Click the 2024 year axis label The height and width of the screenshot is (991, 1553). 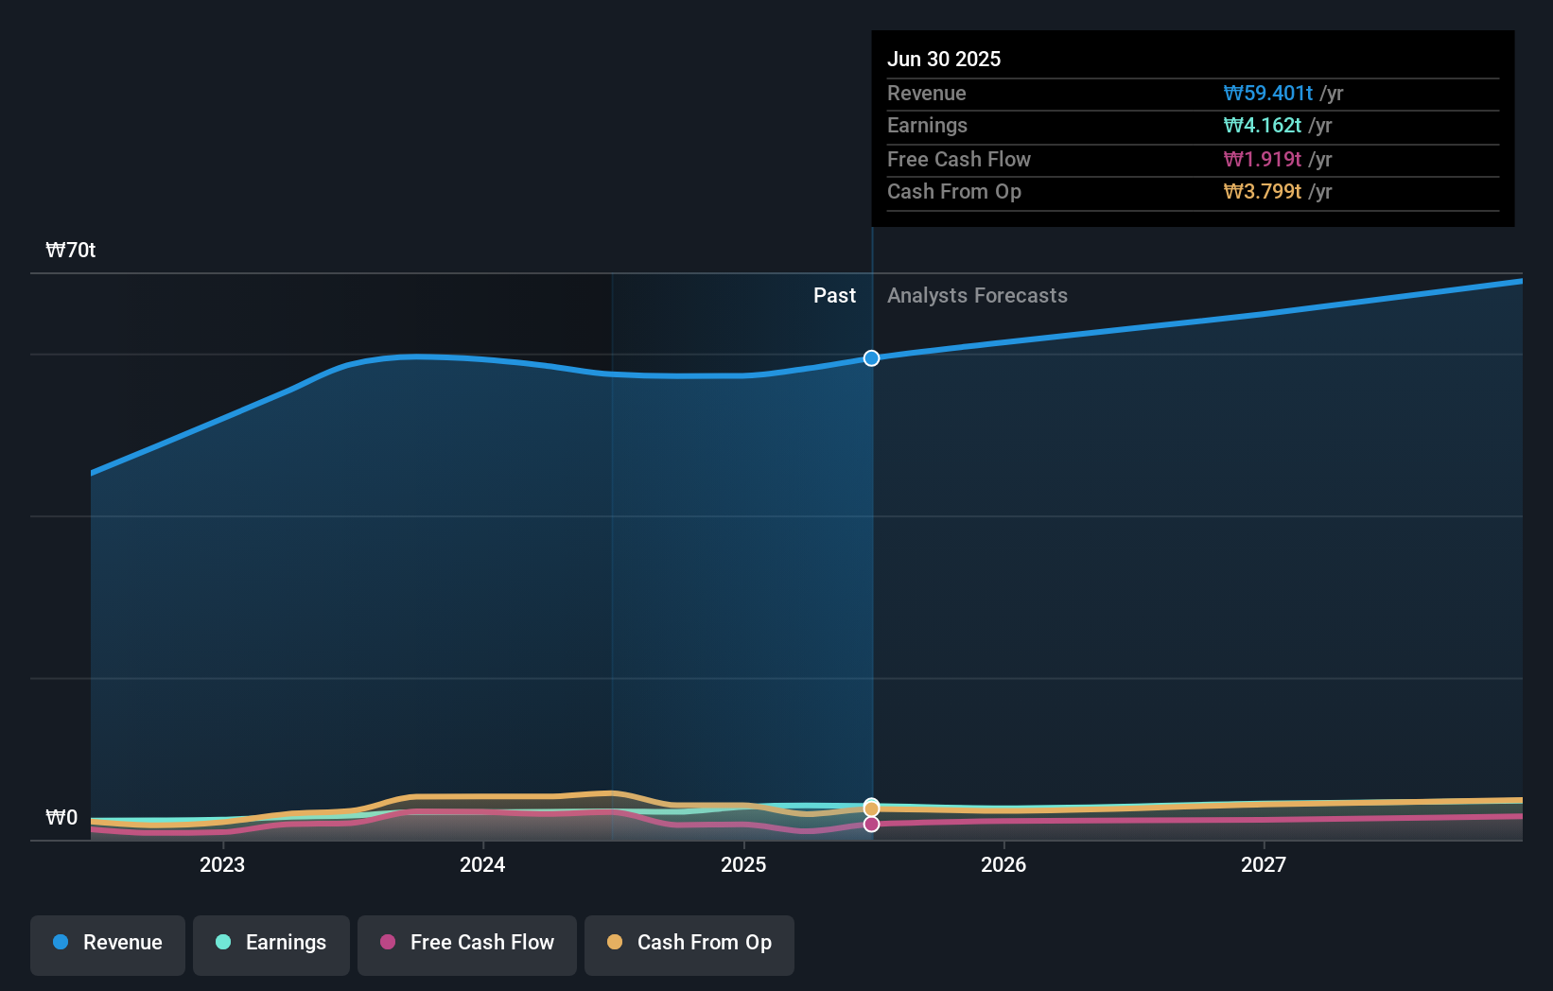point(482,864)
